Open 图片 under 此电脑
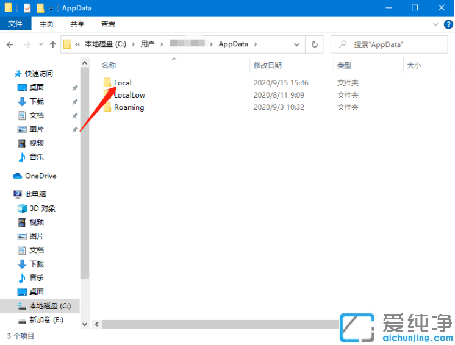455x345 pixels. pyautogui.click(x=37, y=237)
